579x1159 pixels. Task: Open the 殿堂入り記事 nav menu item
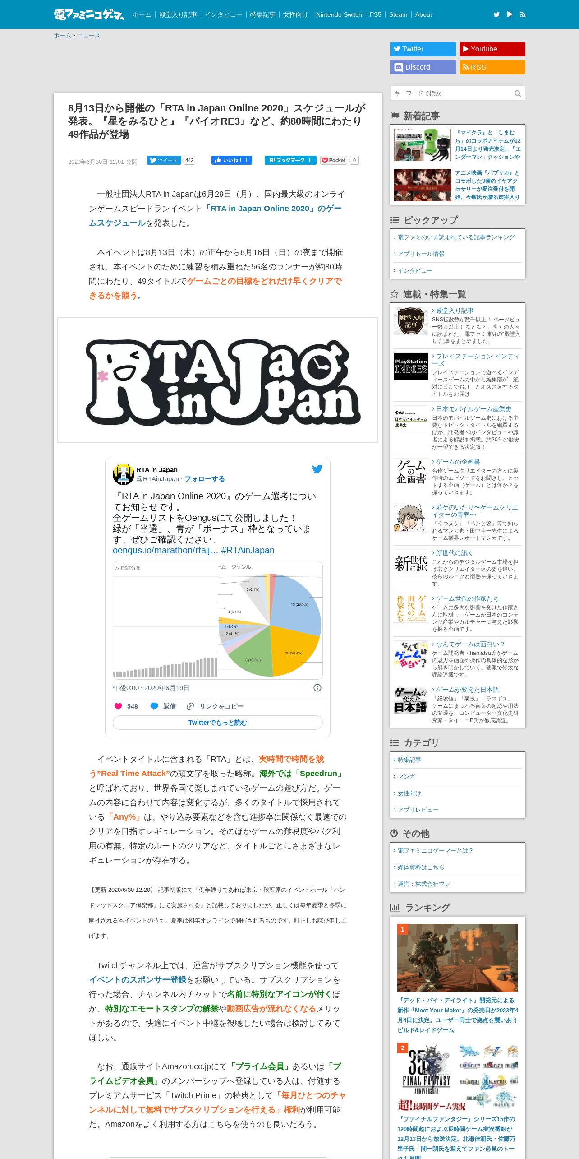(x=178, y=14)
